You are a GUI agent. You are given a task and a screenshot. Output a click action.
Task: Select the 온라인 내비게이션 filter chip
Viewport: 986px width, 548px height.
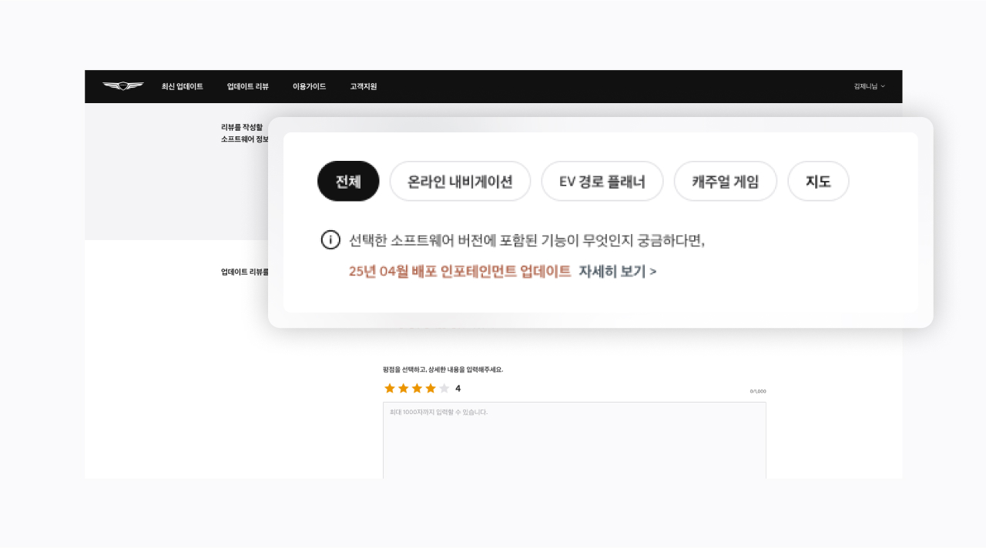460,182
